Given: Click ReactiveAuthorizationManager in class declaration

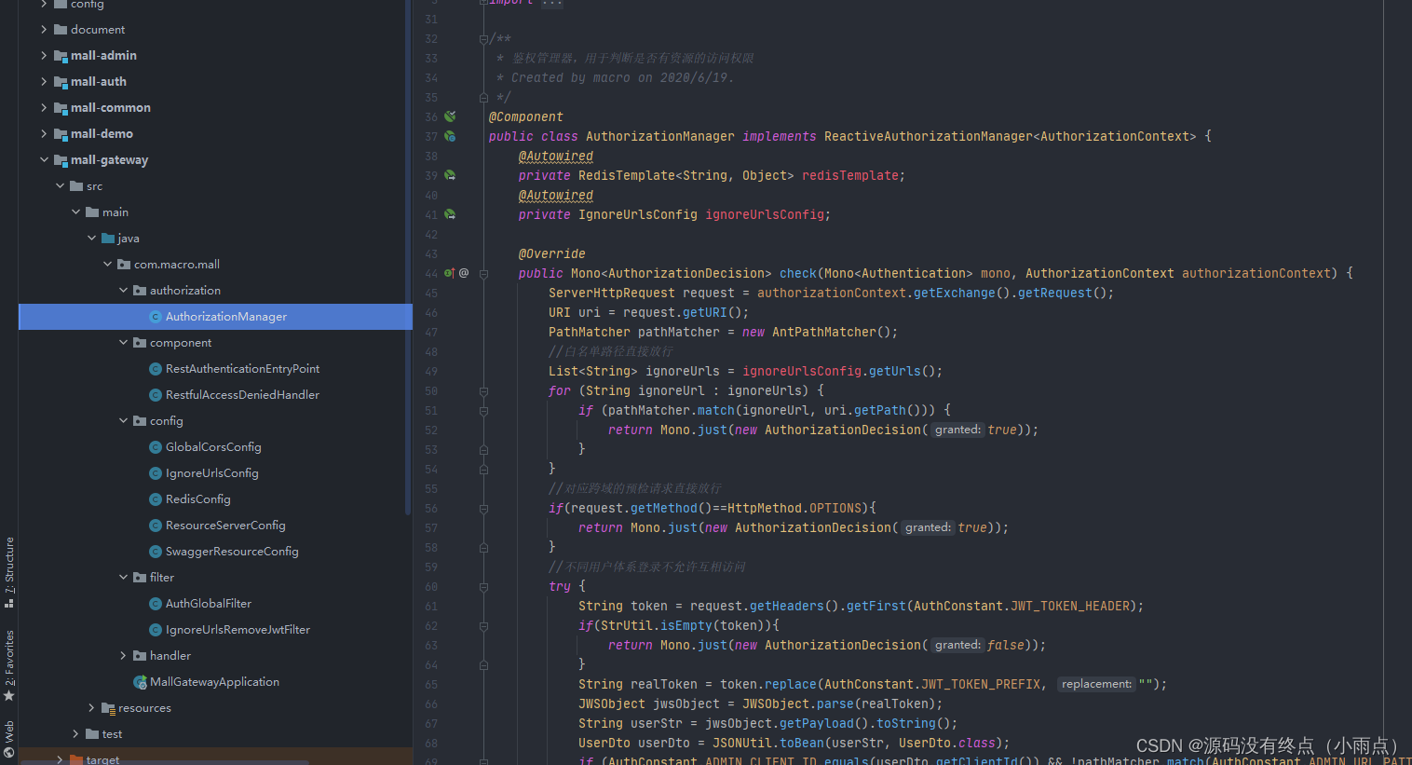Looking at the screenshot, I should coord(928,136).
